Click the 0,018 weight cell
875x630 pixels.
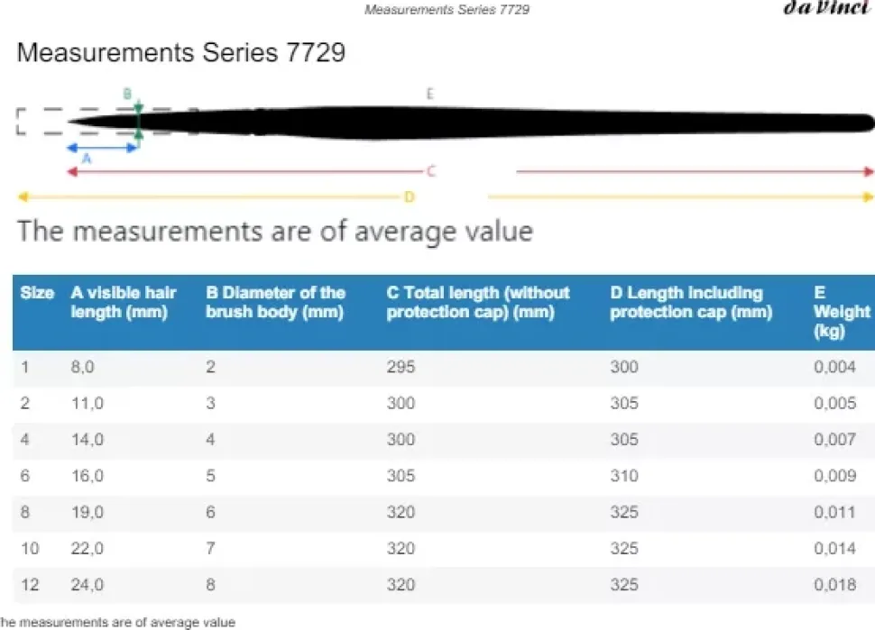pyautogui.click(x=834, y=584)
